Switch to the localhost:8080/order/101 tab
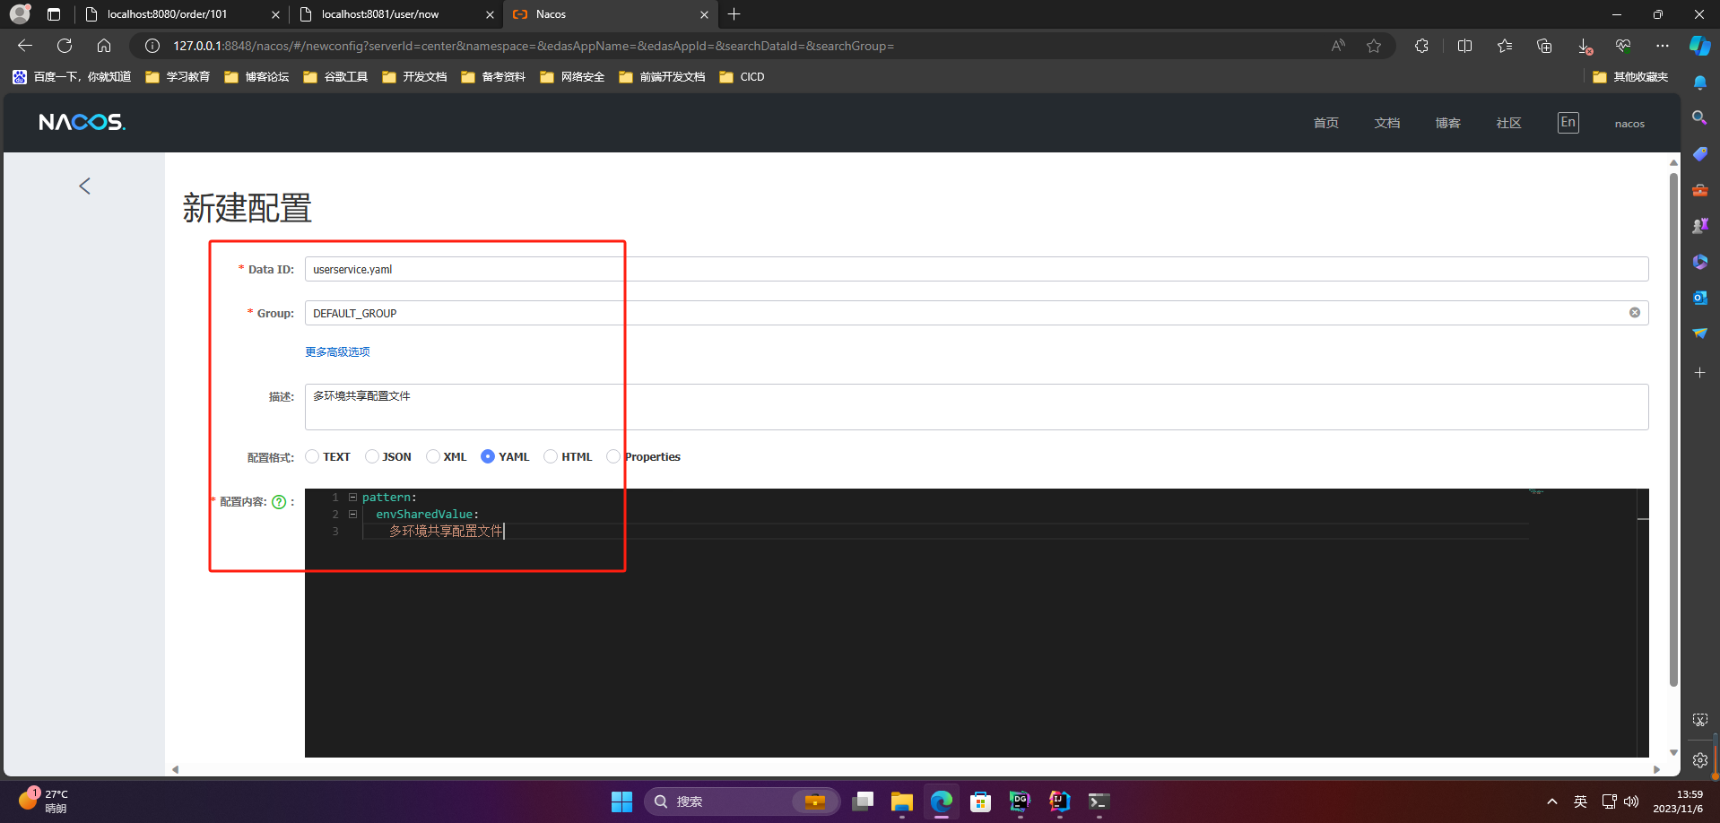 pyautogui.click(x=182, y=14)
